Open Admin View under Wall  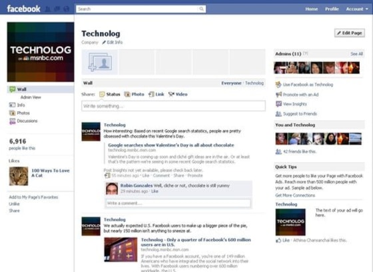click(31, 97)
